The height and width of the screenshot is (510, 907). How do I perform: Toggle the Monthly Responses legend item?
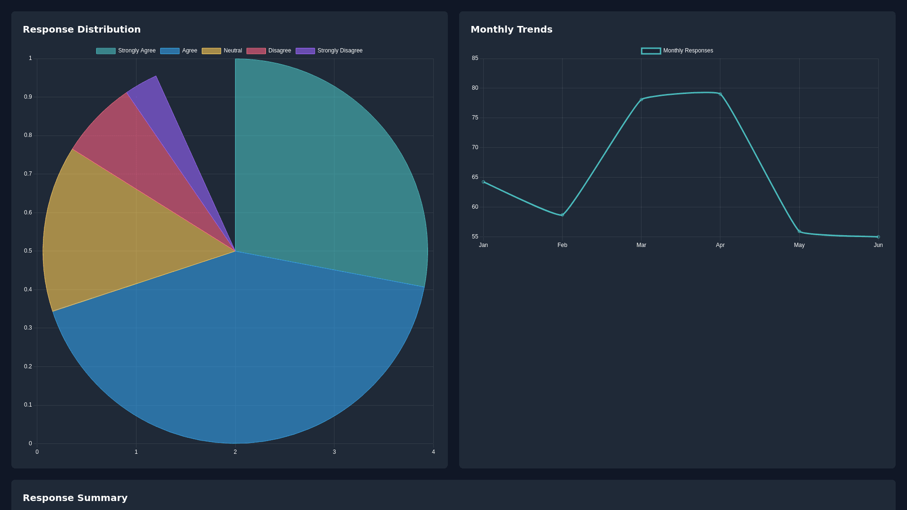point(677,51)
